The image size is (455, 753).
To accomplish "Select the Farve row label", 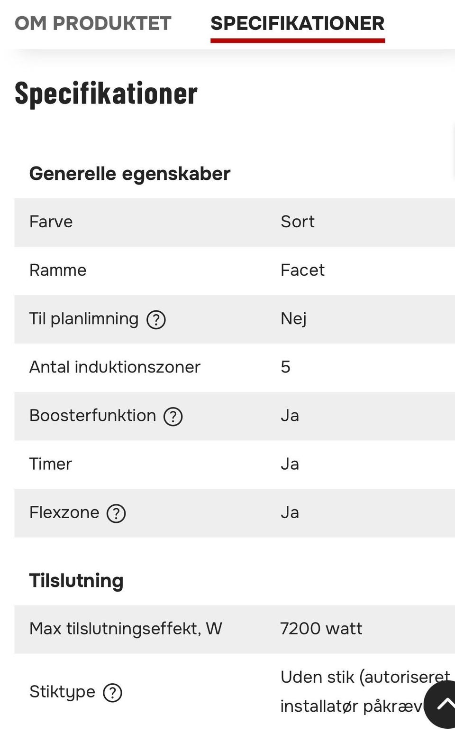I will point(51,222).
